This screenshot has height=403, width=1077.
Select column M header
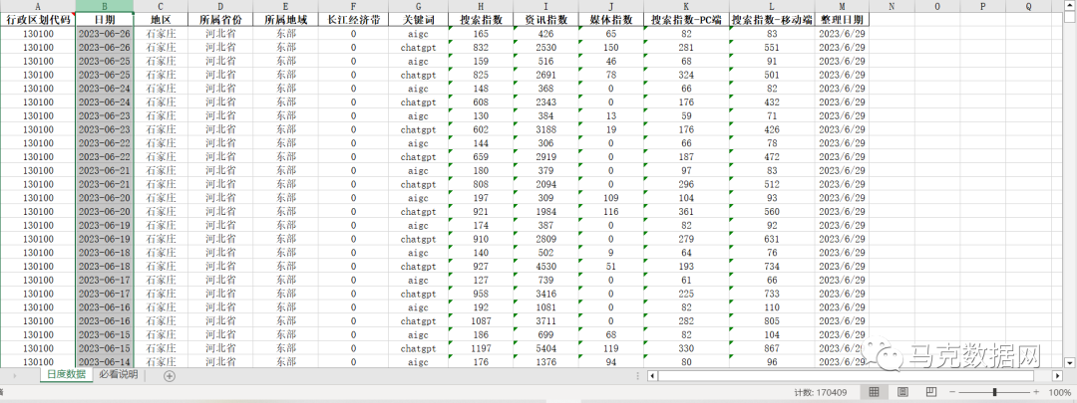pyautogui.click(x=842, y=6)
